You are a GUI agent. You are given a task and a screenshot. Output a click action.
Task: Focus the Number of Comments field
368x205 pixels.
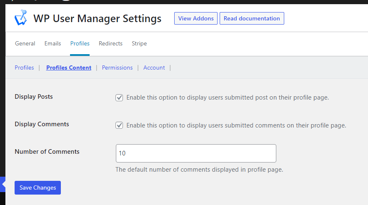[x=196, y=153]
